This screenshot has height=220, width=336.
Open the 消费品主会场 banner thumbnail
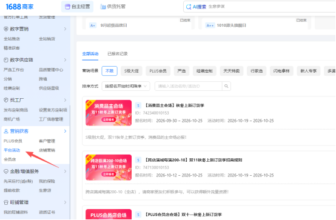click(x=109, y=113)
